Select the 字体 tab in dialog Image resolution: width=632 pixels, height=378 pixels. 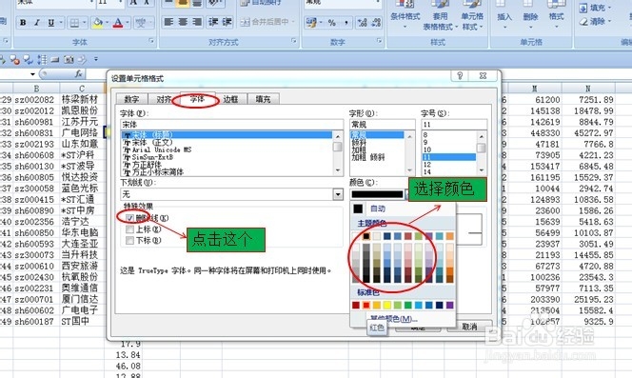[x=197, y=98]
